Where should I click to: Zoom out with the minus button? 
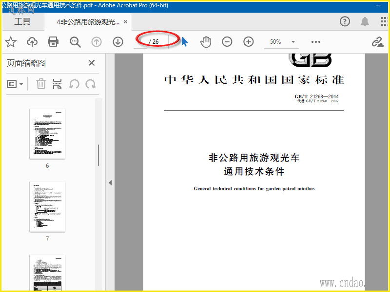pos(227,42)
